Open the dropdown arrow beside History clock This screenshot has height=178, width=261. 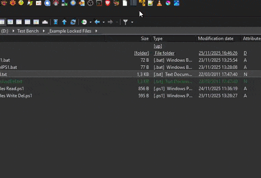click(x=90, y=22)
